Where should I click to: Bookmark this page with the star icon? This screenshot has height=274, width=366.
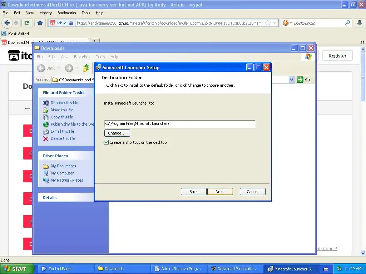pos(267,23)
